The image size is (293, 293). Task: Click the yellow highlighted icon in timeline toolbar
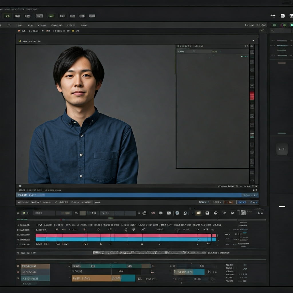(x=198, y=213)
